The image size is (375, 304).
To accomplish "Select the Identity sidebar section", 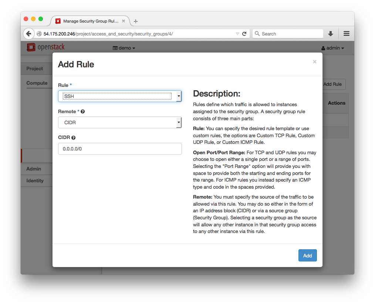I will (x=35, y=180).
